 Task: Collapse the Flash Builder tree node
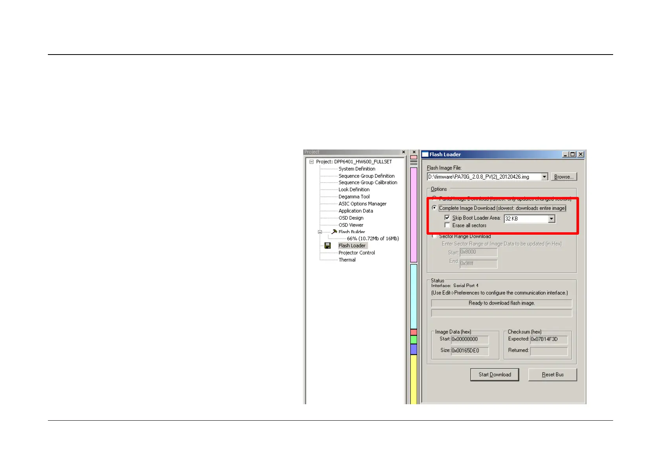click(x=320, y=232)
